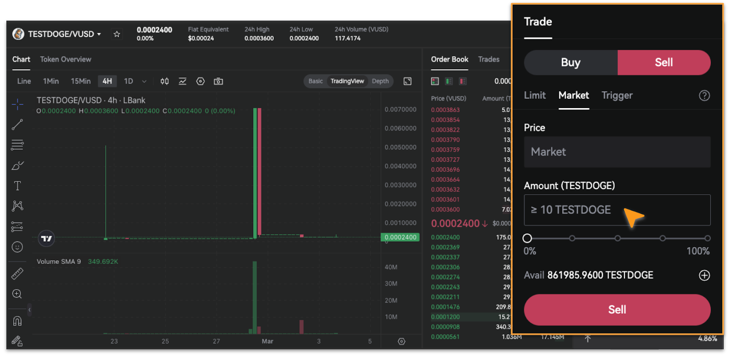The width and height of the screenshot is (730, 356).
Task: Favorite TESTDOGE/VUSD with the star icon
Action: pos(117,34)
